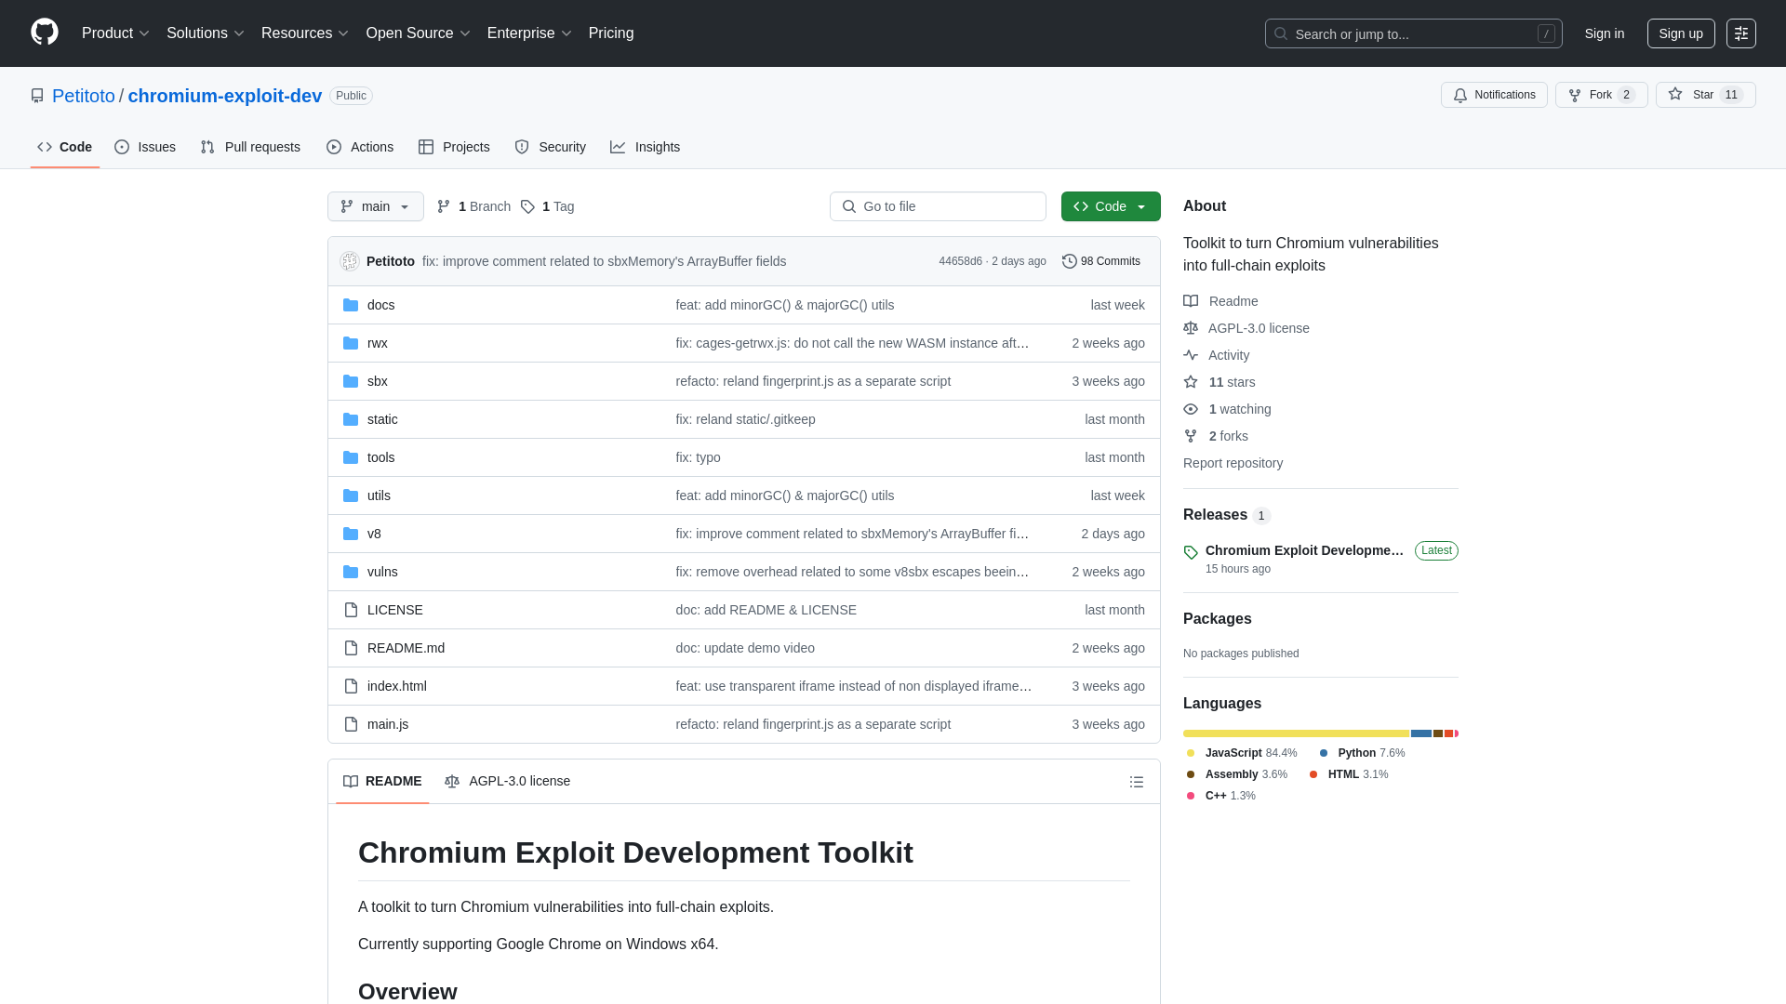Screen dimensions: 1786x1004
Task: Focus the Go to file field
Action: click(x=938, y=206)
